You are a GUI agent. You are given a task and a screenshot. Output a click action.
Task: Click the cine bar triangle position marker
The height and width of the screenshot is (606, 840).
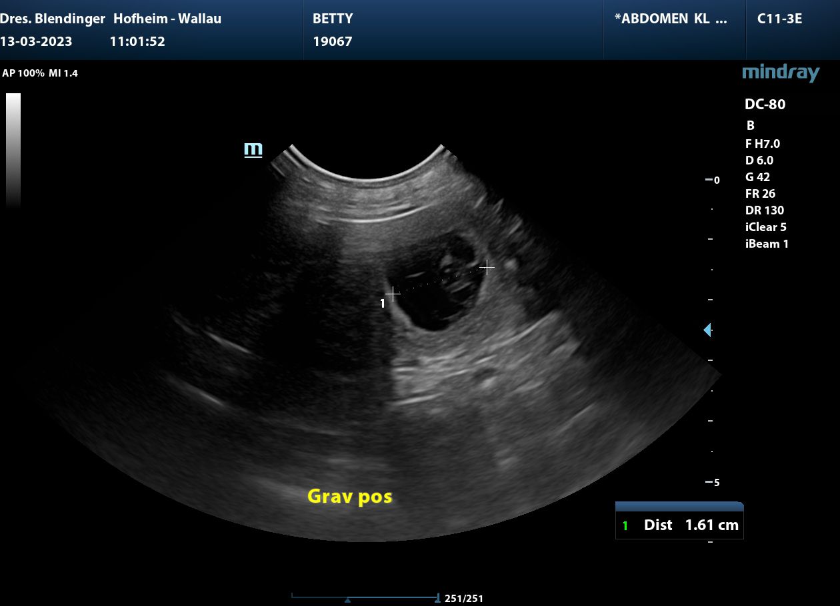347,600
